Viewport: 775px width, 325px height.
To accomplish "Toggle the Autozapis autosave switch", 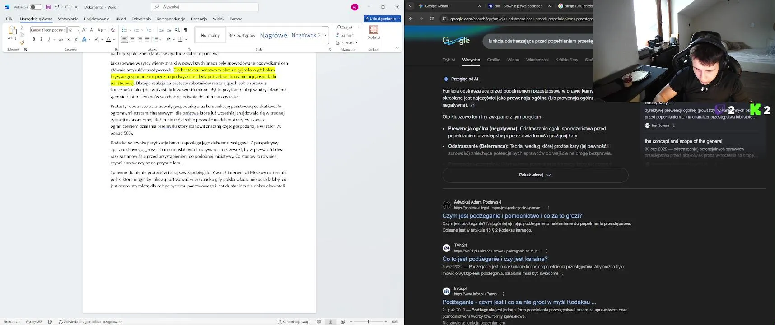I will coord(36,7).
